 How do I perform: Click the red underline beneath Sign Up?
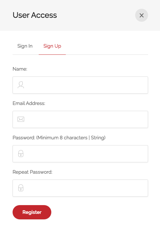pyautogui.click(x=52, y=54)
